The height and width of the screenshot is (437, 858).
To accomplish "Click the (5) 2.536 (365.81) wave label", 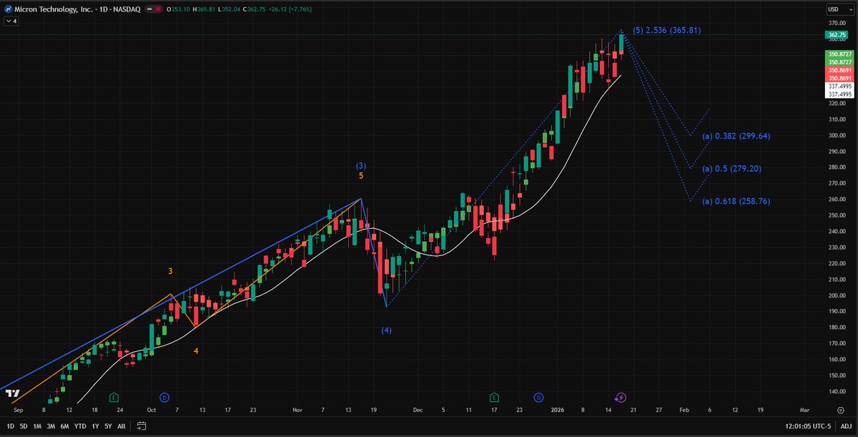I will [x=667, y=30].
